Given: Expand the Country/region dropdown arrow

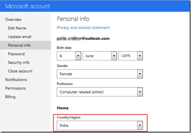Looking at the screenshot, I should click(140, 125).
